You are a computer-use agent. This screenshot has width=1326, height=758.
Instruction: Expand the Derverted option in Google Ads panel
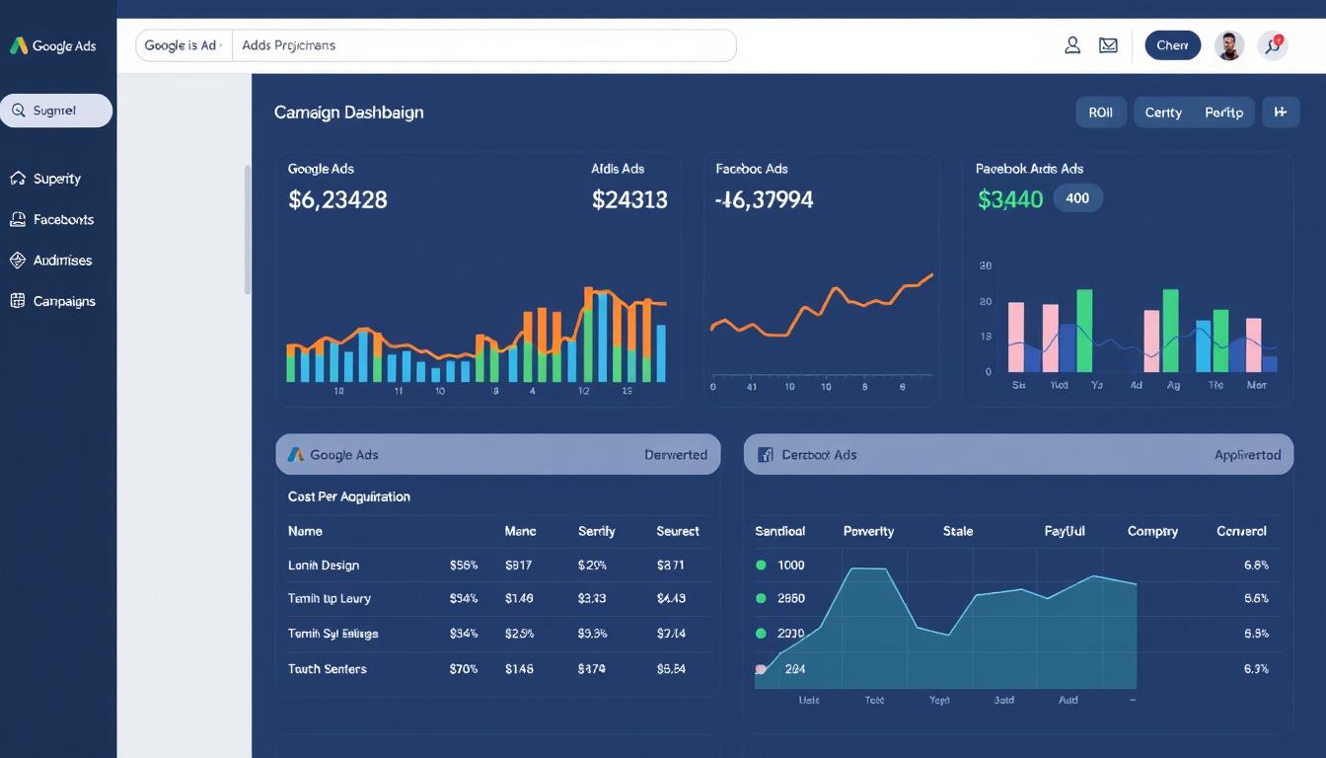tap(675, 455)
